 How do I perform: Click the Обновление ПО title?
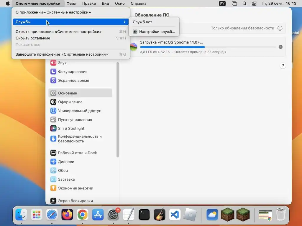pyautogui.click(x=152, y=15)
